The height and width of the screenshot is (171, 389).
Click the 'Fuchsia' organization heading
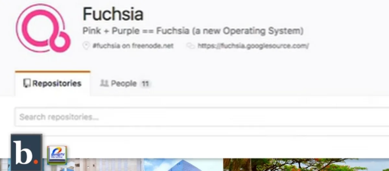[113, 14]
